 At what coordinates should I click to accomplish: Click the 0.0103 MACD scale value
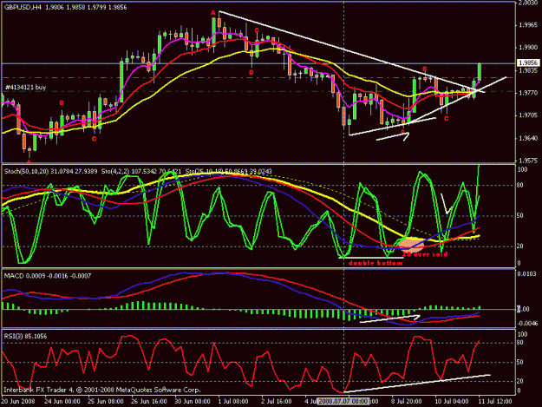[x=528, y=273]
